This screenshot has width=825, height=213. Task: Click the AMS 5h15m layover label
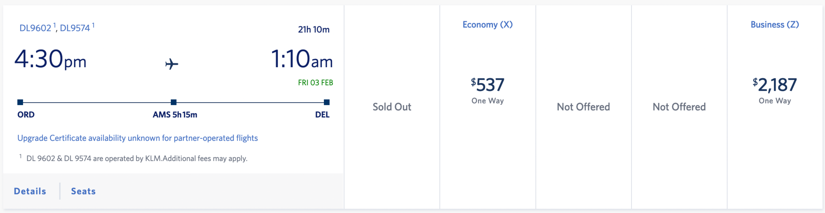click(x=175, y=115)
